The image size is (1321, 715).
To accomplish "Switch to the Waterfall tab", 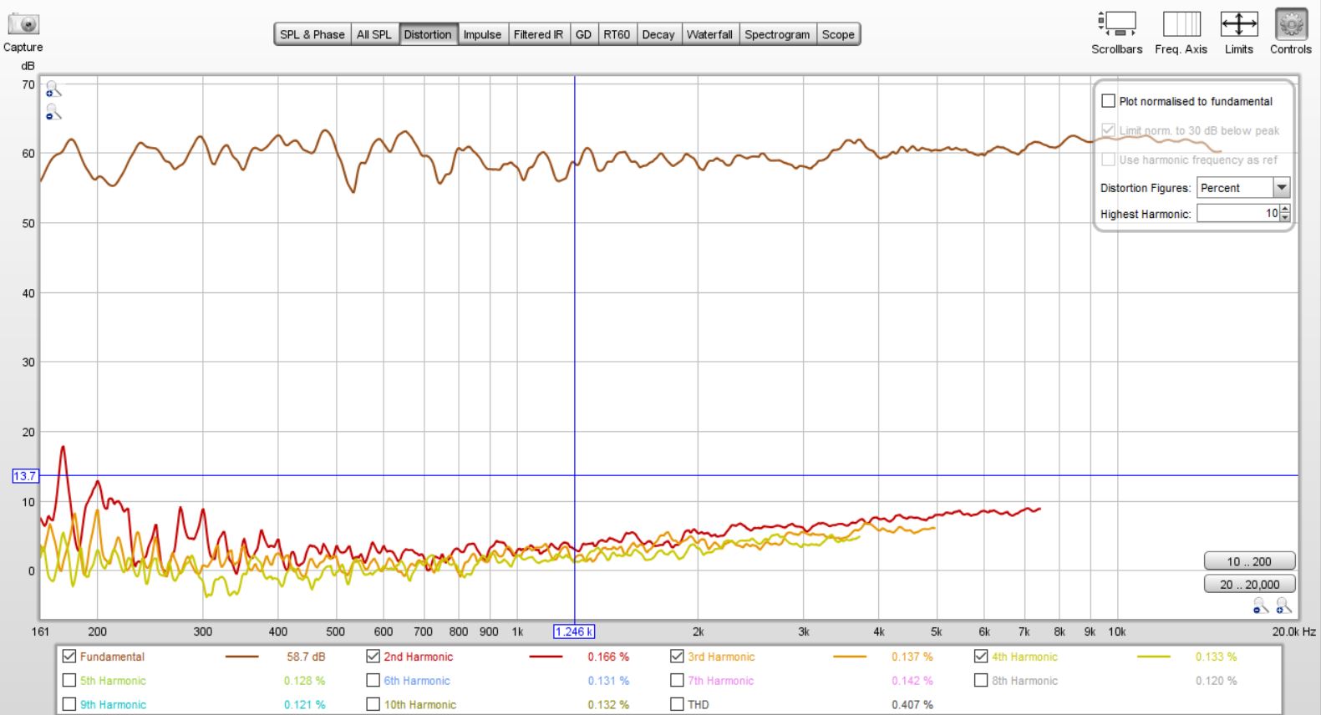I will click(x=709, y=34).
